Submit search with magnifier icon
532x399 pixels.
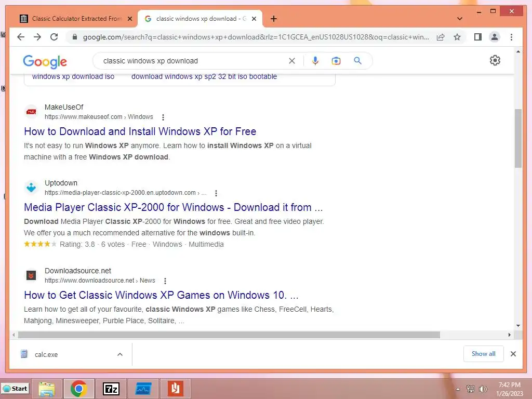click(x=357, y=61)
